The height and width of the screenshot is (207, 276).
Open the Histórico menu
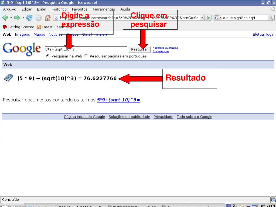59,9
